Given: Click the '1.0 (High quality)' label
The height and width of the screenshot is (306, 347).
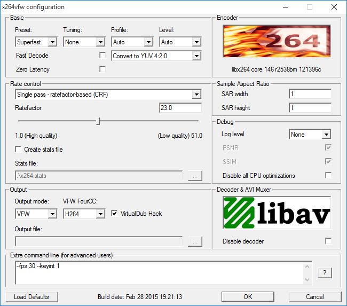Looking at the screenshot, I should tap(36, 136).
